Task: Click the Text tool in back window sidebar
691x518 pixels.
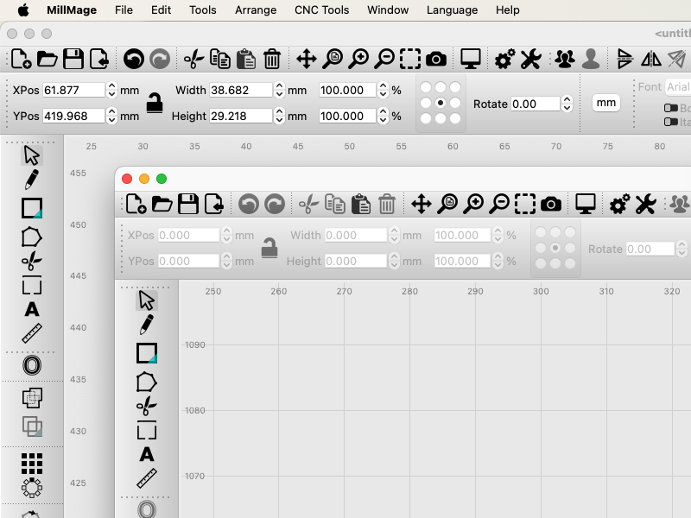Action: (32, 309)
